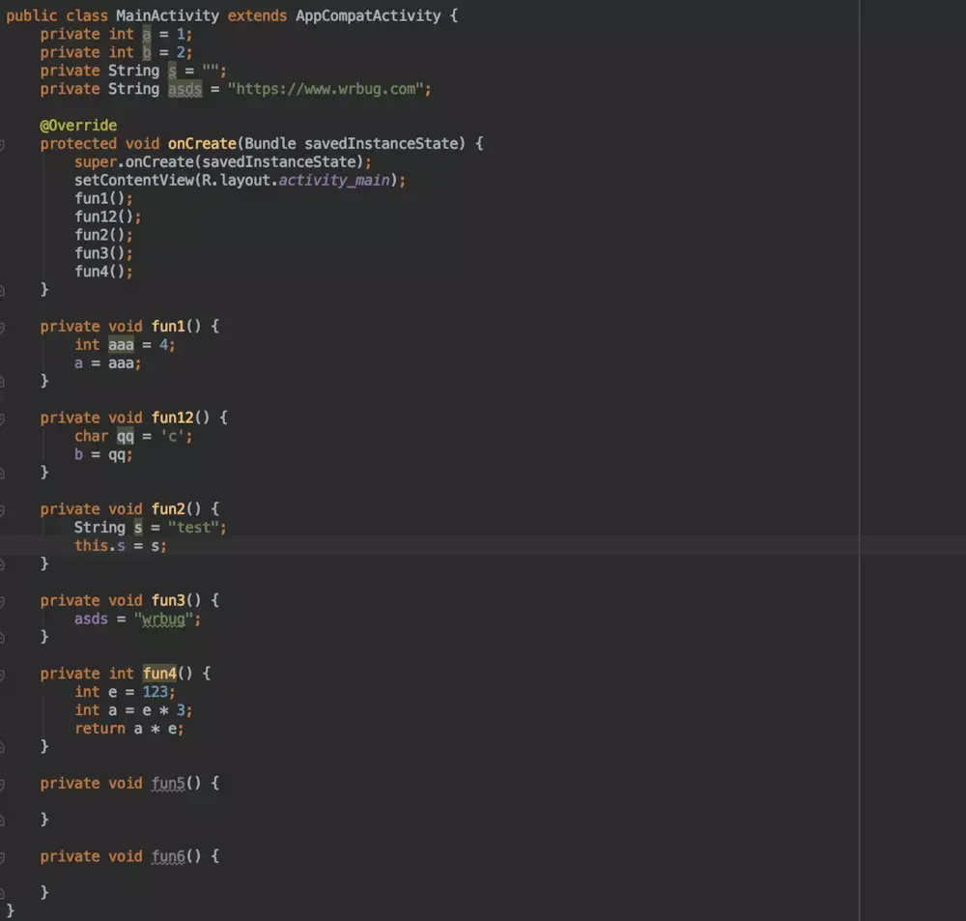Click the underlined wrbug string in fun3

[164, 619]
